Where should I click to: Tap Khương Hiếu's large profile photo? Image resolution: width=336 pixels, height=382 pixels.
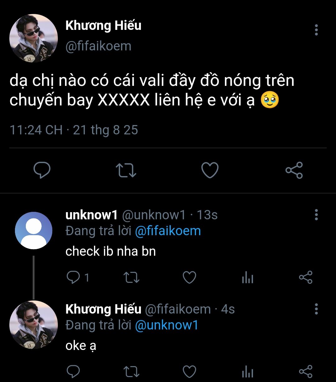[34, 38]
